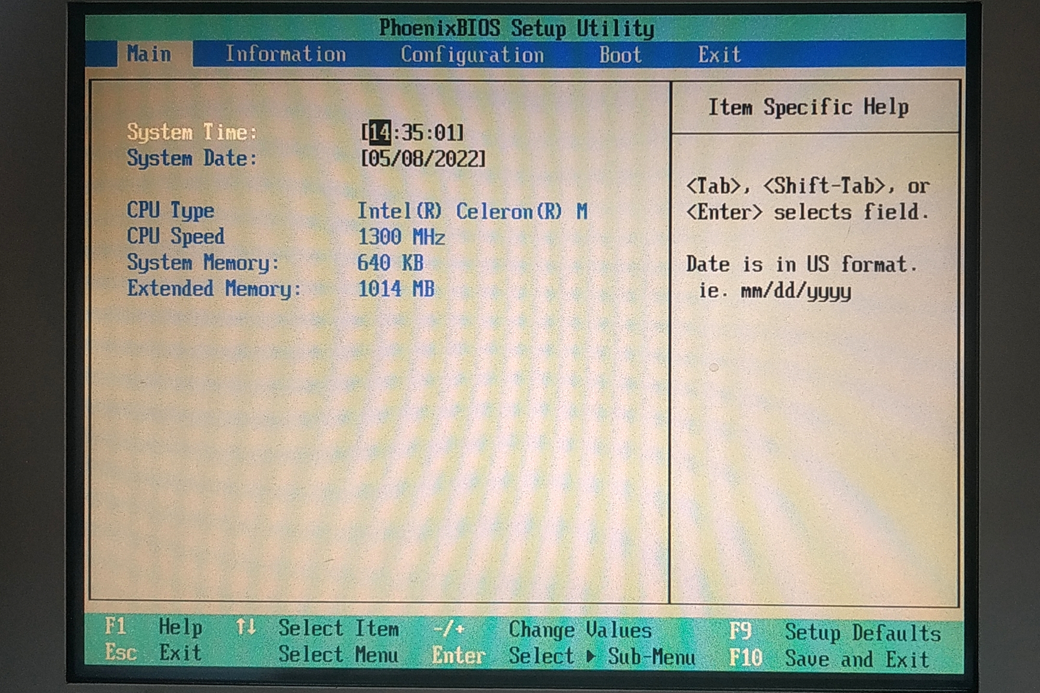Image resolution: width=1040 pixels, height=693 pixels.
Task: Click the CPU Type value Intel Celeron M
Action: pyautogui.click(x=472, y=212)
